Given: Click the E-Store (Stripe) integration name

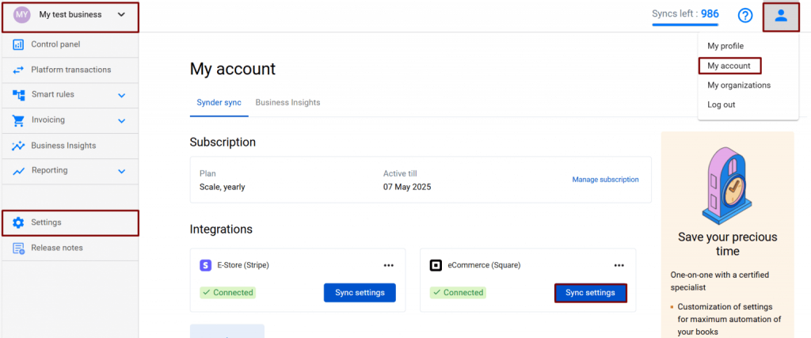Looking at the screenshot, I should pos(243,265).
